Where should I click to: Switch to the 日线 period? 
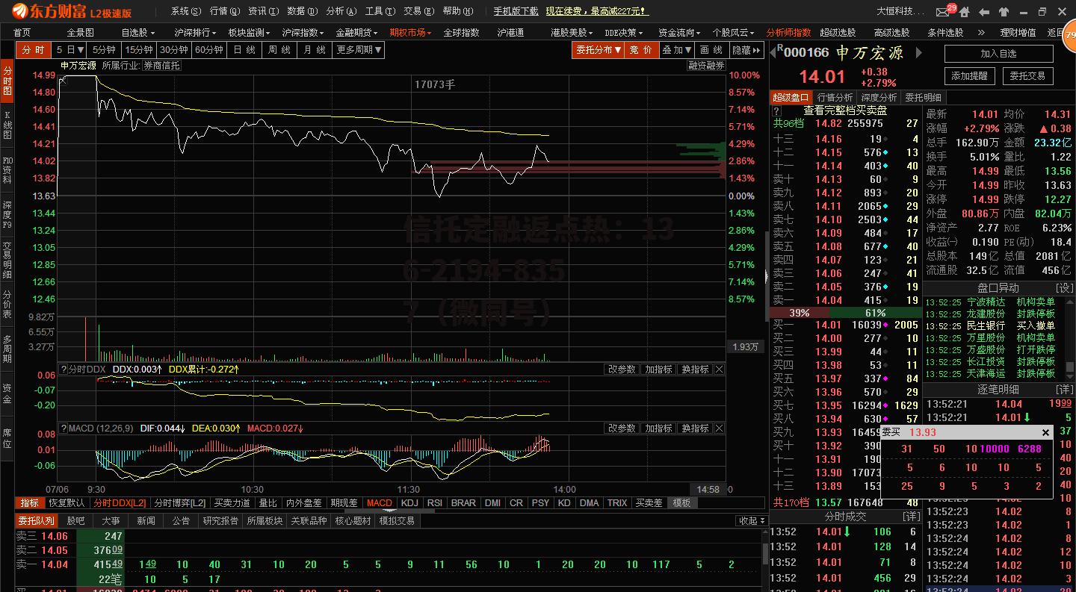point(244,50)
